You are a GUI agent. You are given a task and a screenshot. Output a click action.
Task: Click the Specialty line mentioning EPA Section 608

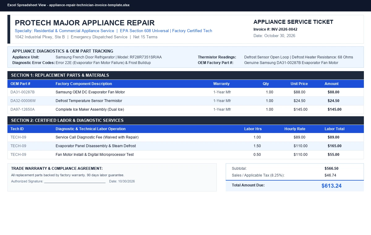[113, 31]
